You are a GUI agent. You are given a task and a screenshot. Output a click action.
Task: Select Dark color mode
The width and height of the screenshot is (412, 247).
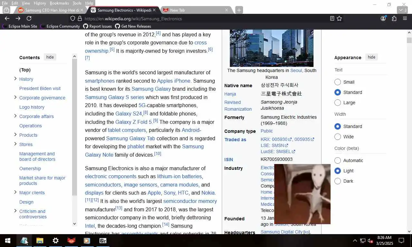coord(337,181)
